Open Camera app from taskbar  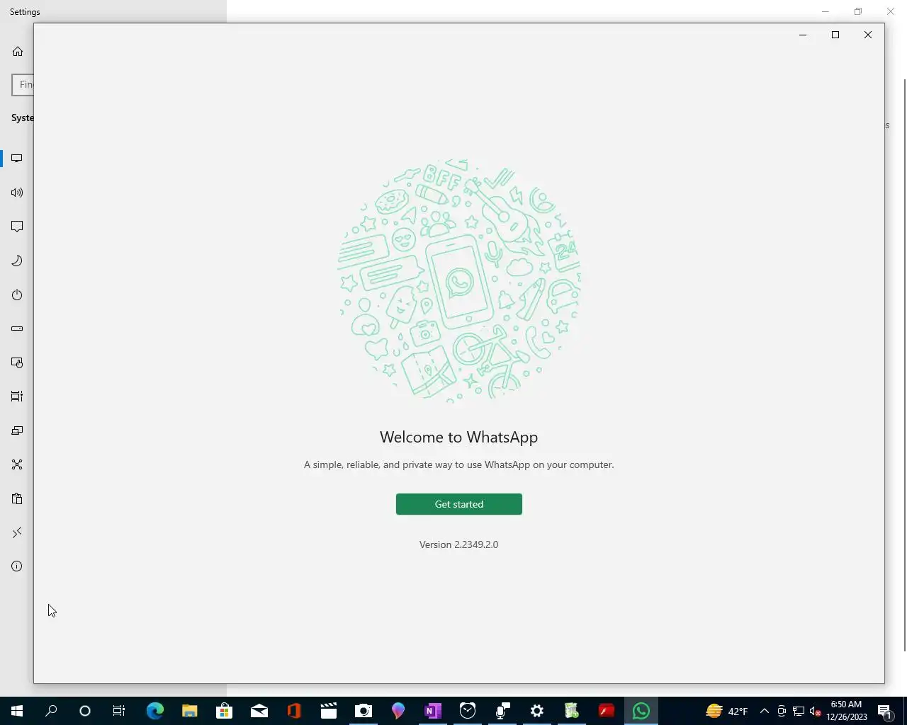[x=363, y=711]
